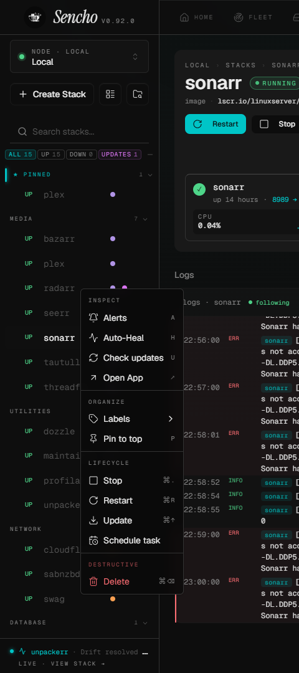Screen dimensions: 299x673
Task: Filter stacks by UPDATES 1
Action: [x=120, y=155]
